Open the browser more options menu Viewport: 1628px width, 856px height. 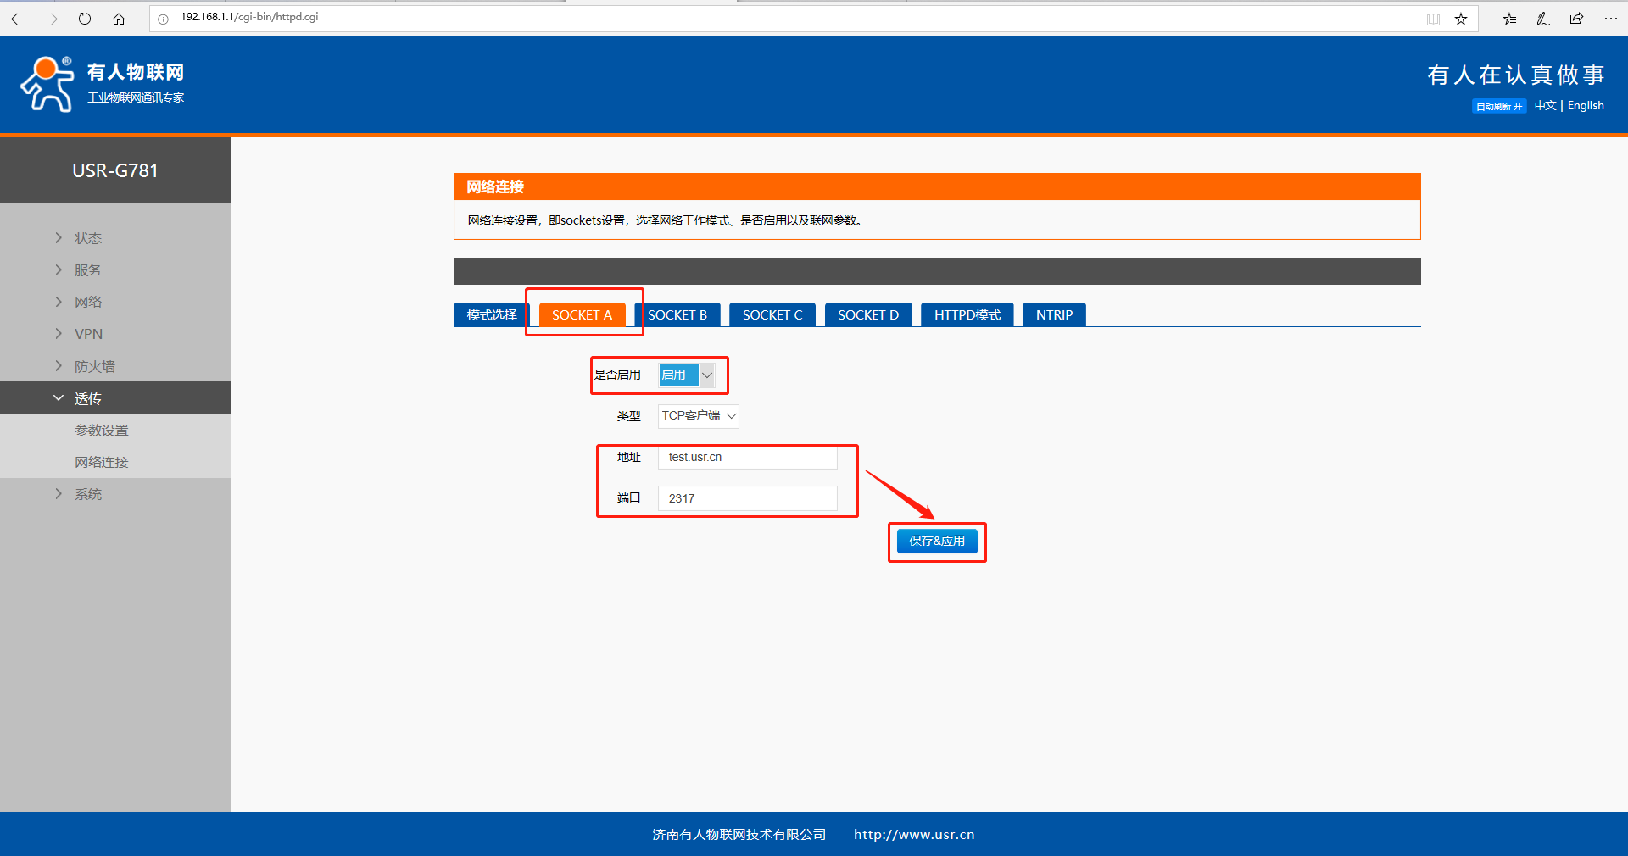pyautogui.click(x=1610, y=19)
